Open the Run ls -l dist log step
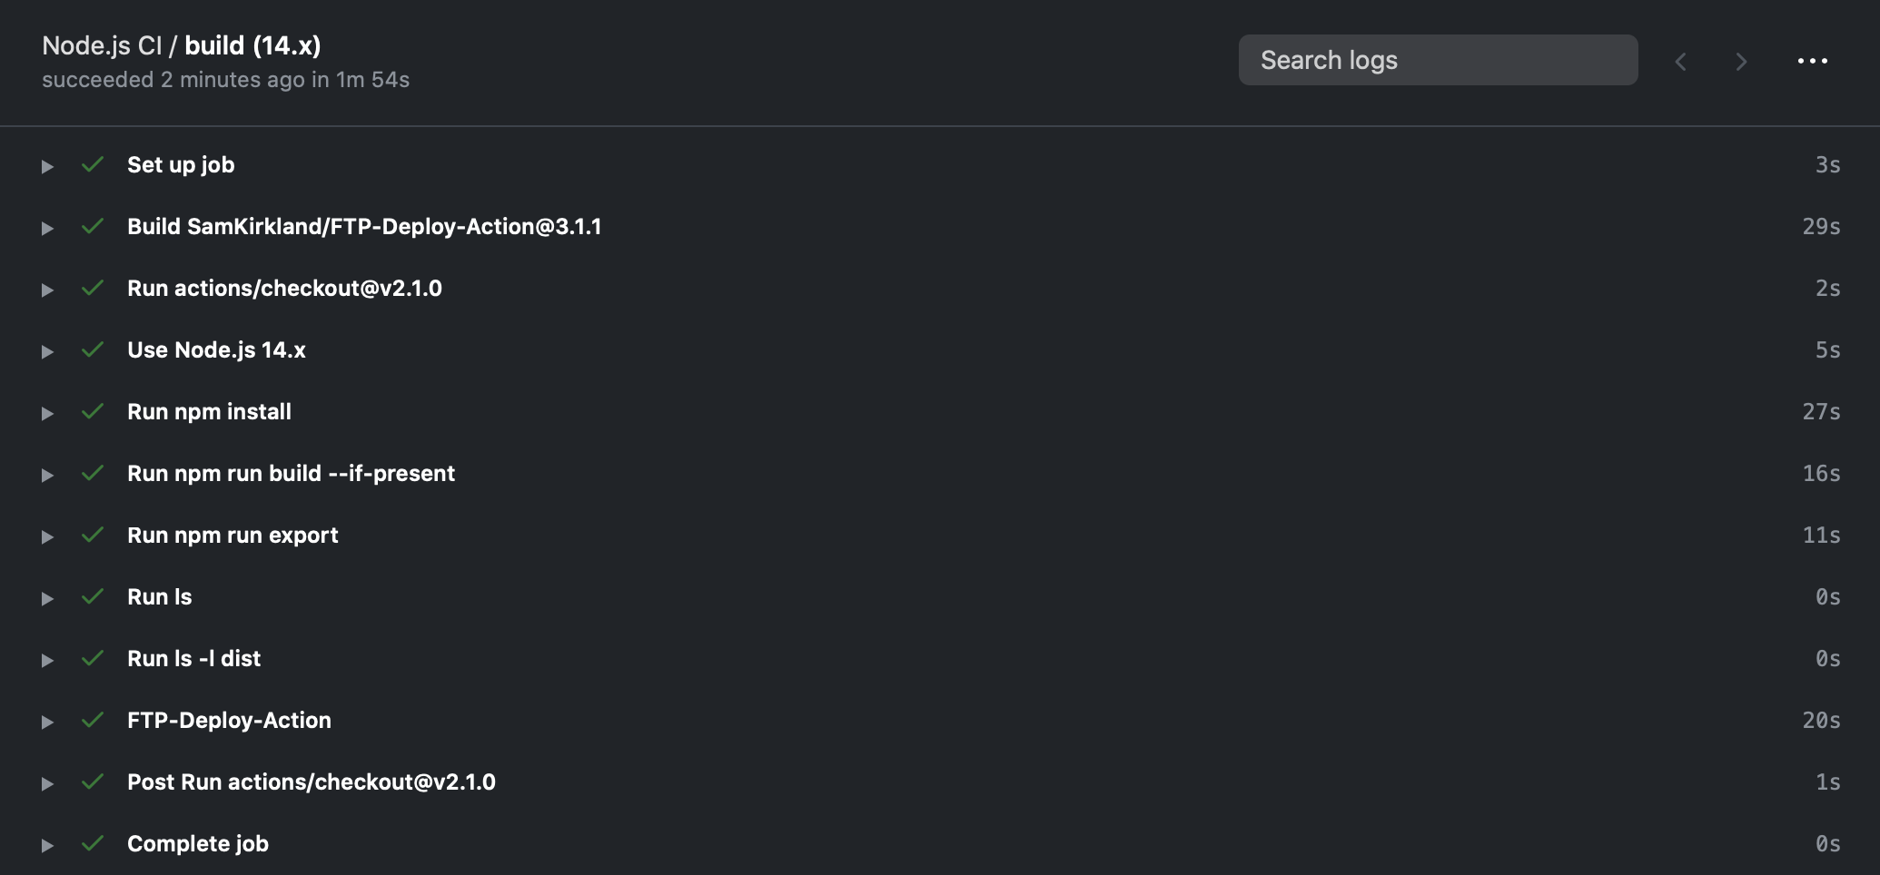 click(x=47, y=660)
